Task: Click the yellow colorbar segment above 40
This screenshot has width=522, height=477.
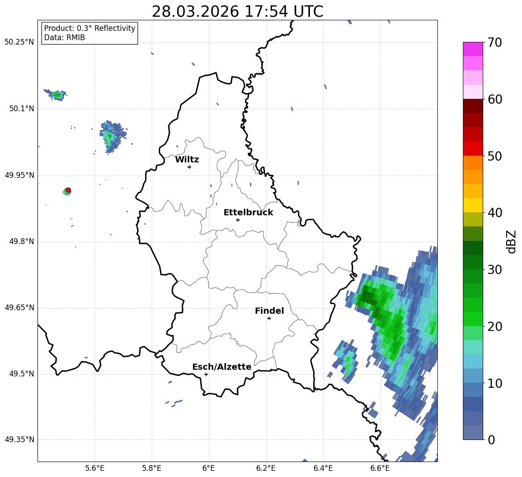Action: pos(473,205)
